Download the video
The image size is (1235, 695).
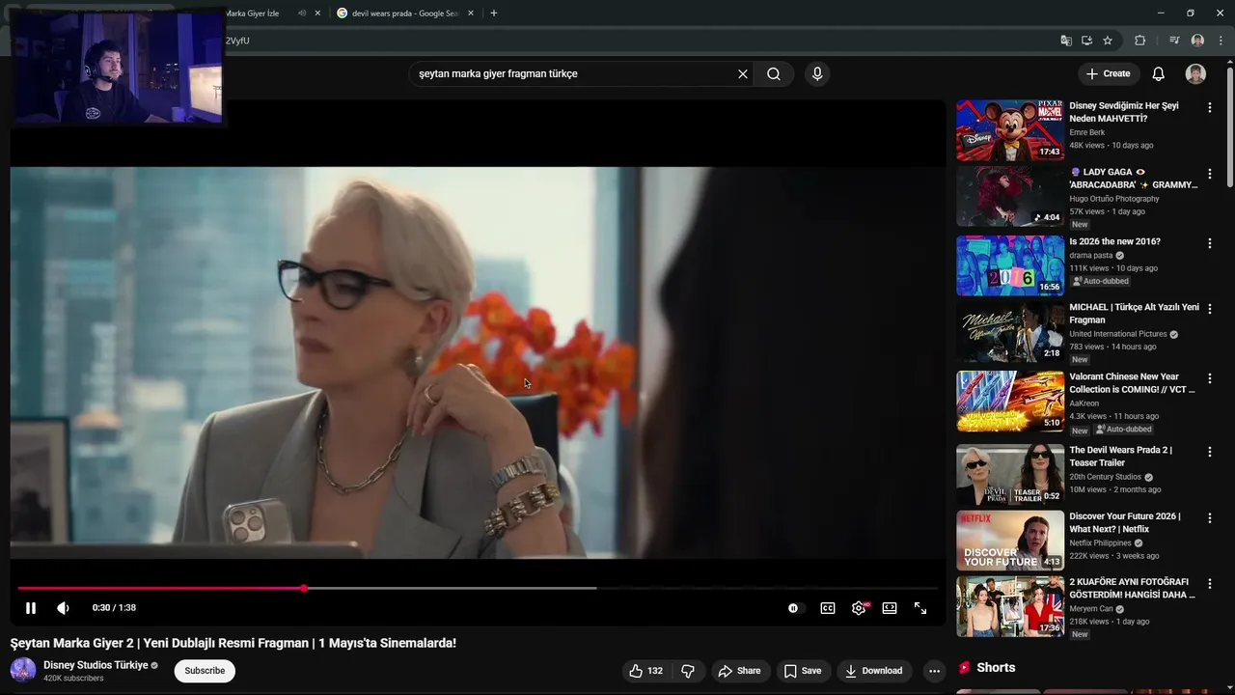(873, 671)
